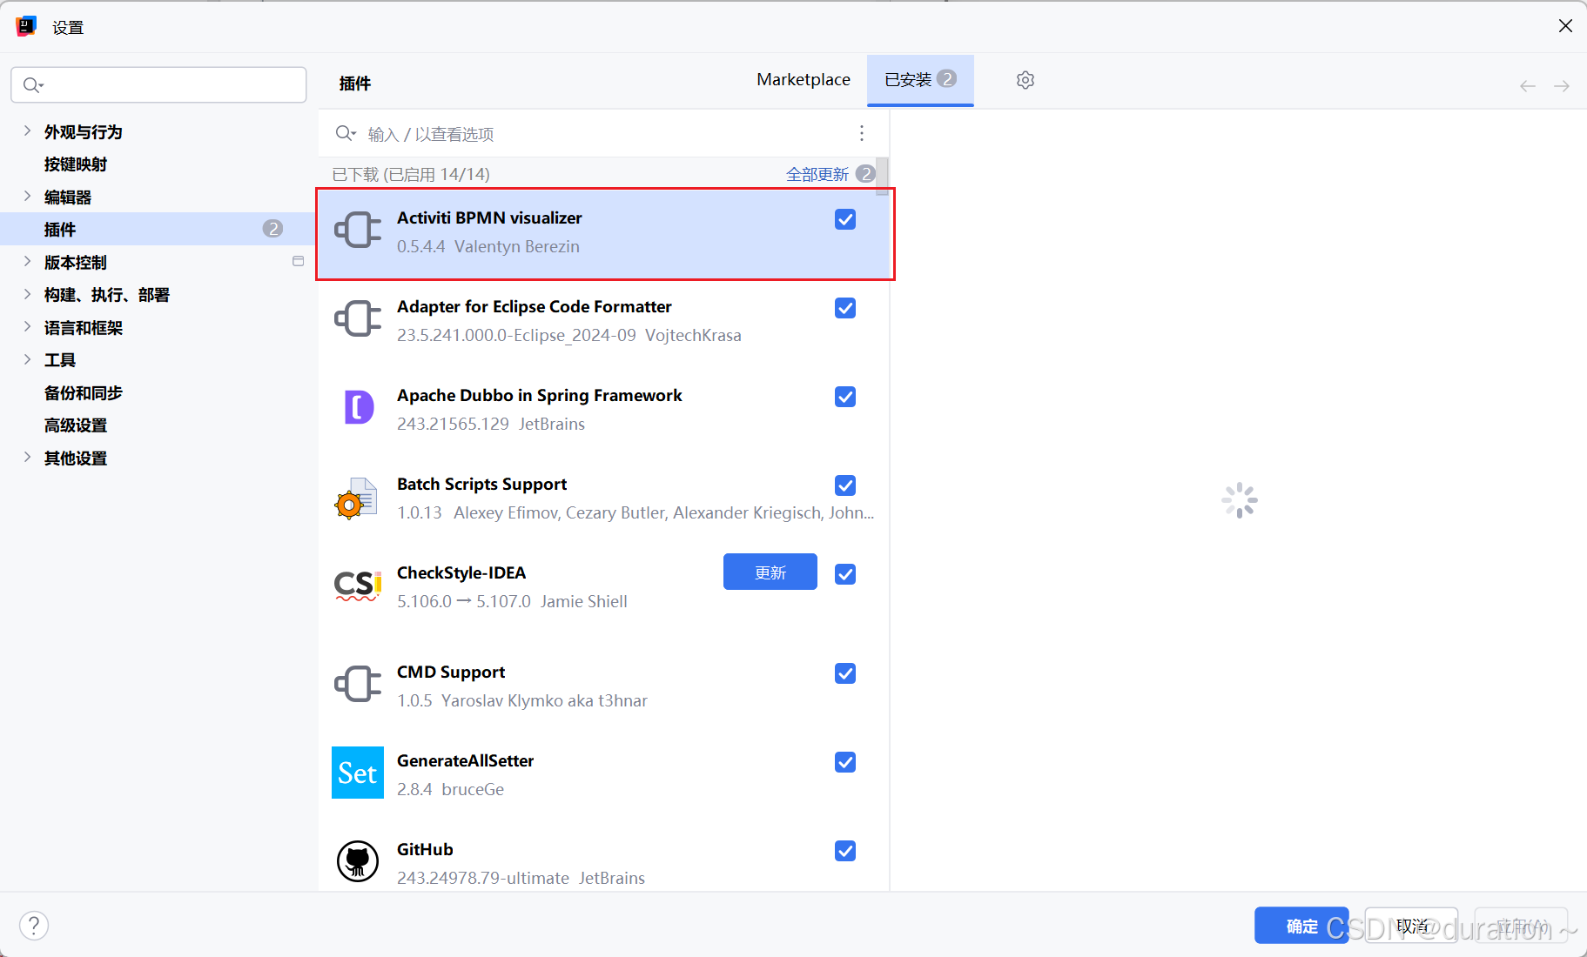The height and width of the screenshot is (957, 1587).
Task: Click the update count badge next to 全部更新
Action: [x=865, y=174]
